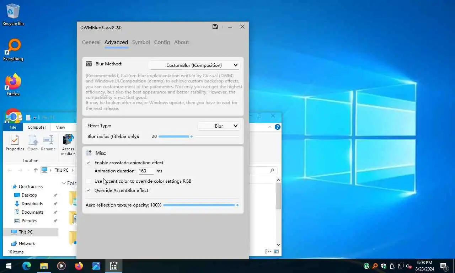455x273 pixels.
Task: Click the save icon in DWMBlurGlass title bar
Action: 215,27
